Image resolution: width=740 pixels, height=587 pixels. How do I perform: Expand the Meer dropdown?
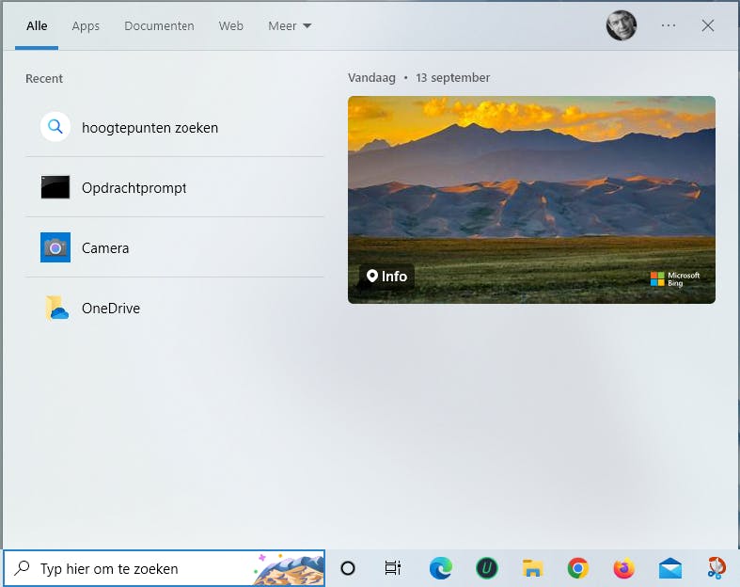click(x=290, y=26)
